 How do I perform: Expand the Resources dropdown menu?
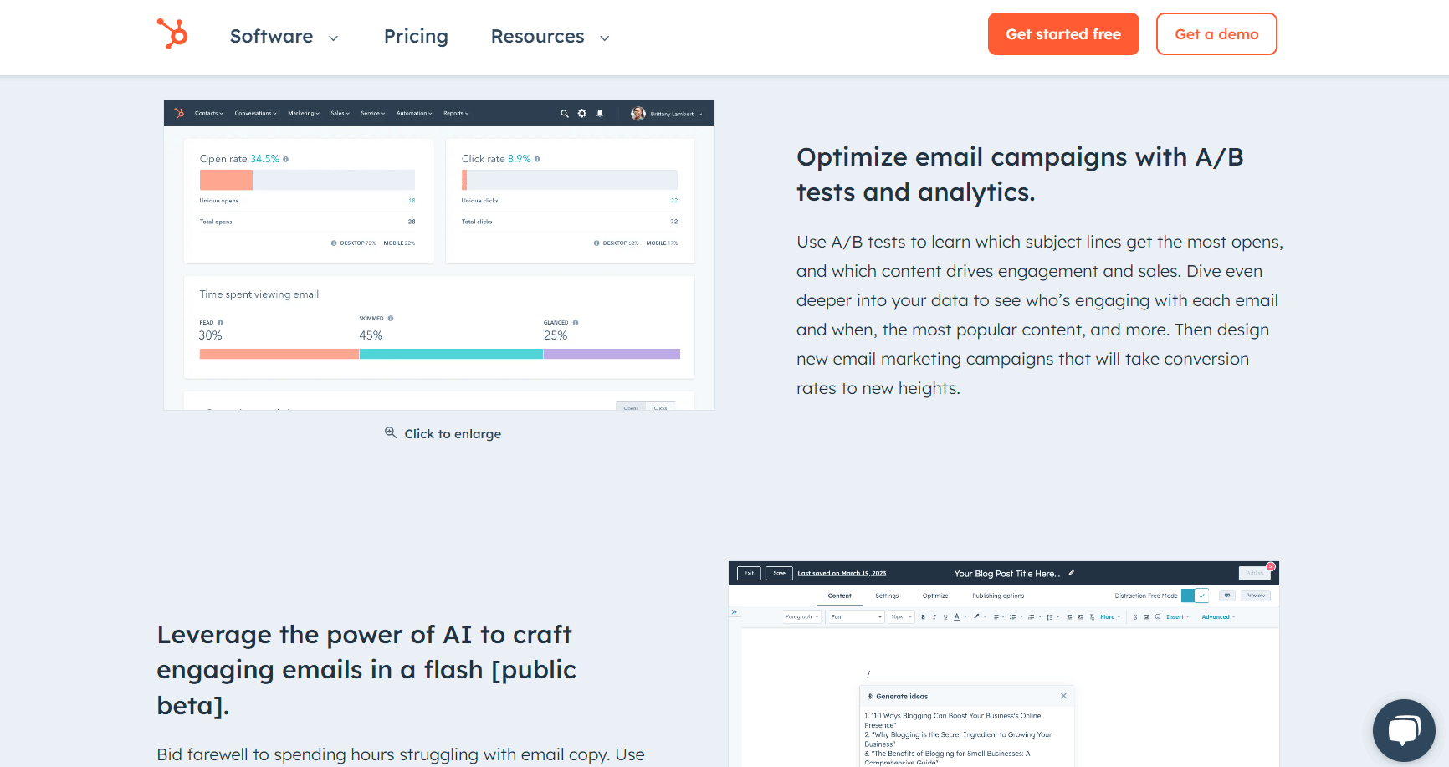(550, 37)
